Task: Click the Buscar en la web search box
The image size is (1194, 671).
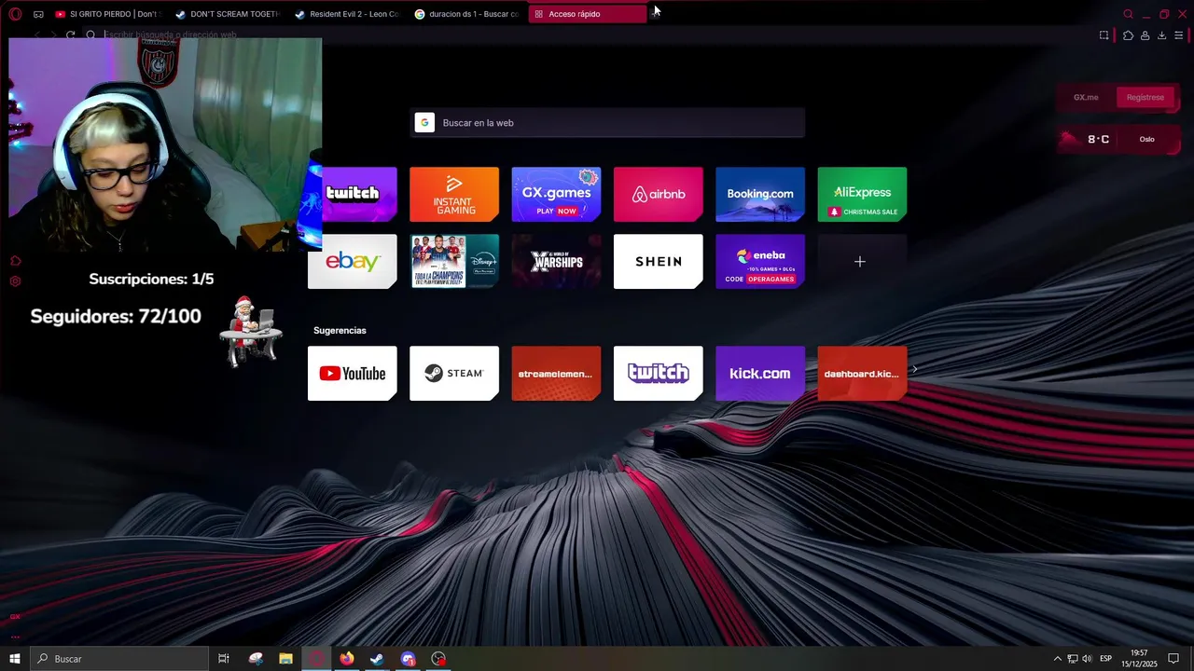Action: click(607, 123)
